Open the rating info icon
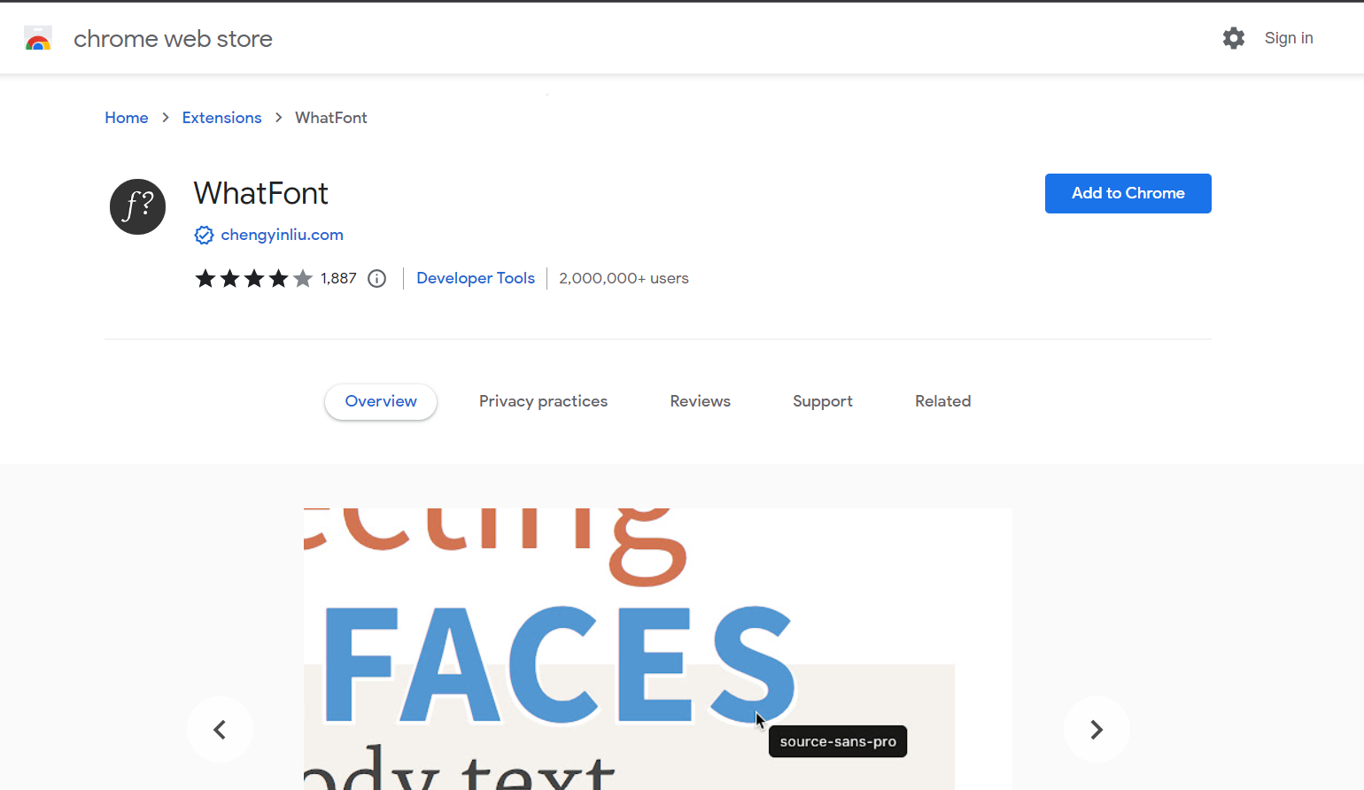 point(376,278)
